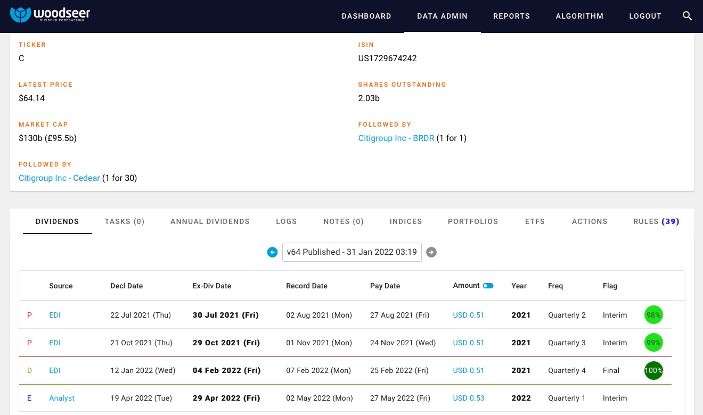The height and width of the screenshot is (415, 703).
Task: Click the shares outstanding value 2.03b
Action: coord(369,98)
